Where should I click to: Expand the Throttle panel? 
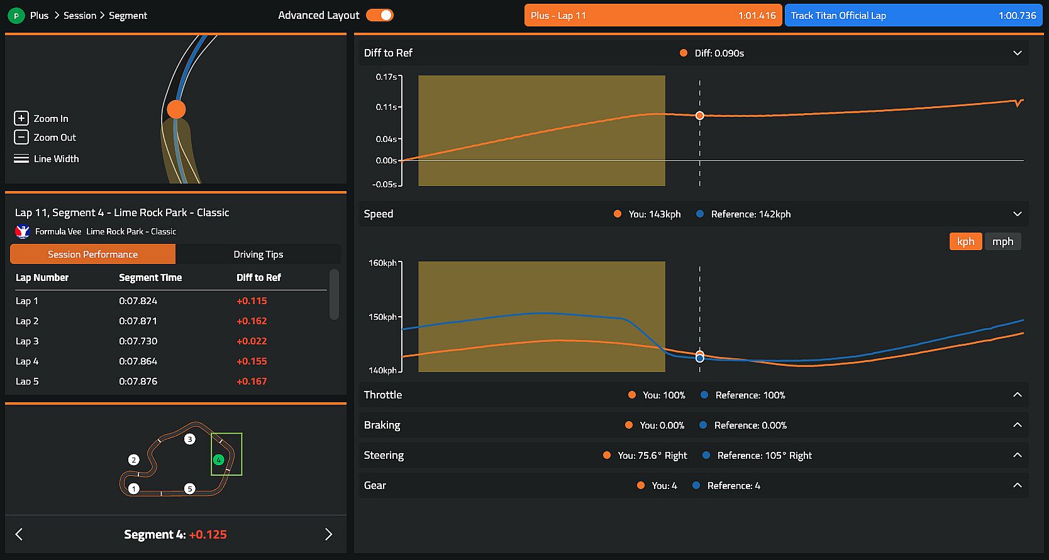tap(1018, 395)
